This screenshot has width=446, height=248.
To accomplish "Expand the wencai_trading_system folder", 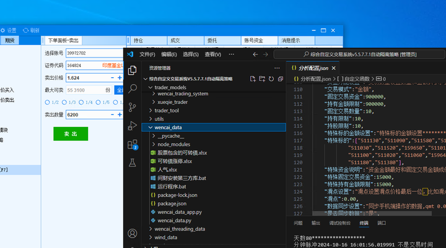I will click(154, 94).
